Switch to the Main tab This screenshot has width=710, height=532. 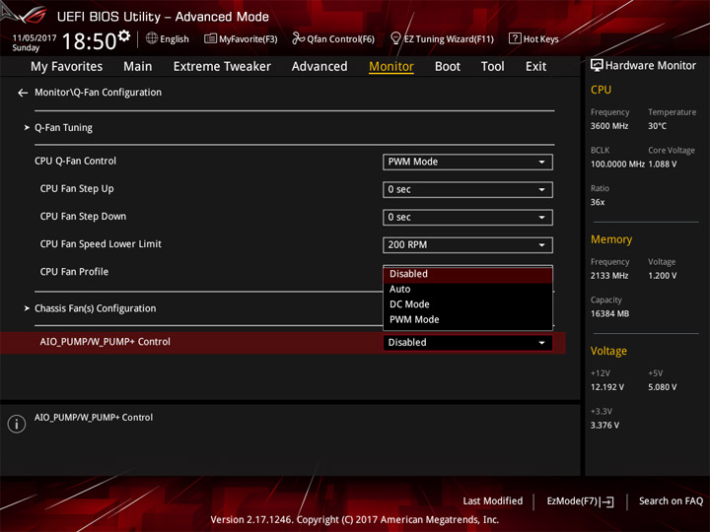(x=138, y=67)
